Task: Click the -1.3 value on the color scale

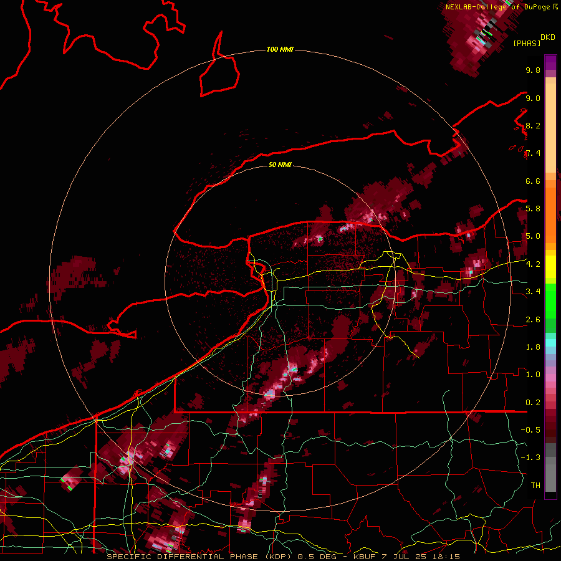Action: point(530,458)
